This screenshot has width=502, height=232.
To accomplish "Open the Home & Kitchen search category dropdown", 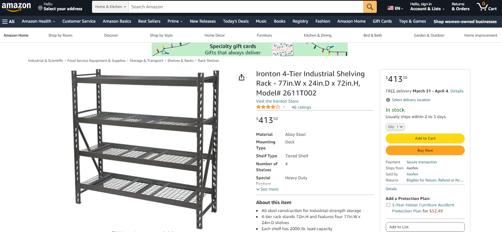I will [111, 7].
